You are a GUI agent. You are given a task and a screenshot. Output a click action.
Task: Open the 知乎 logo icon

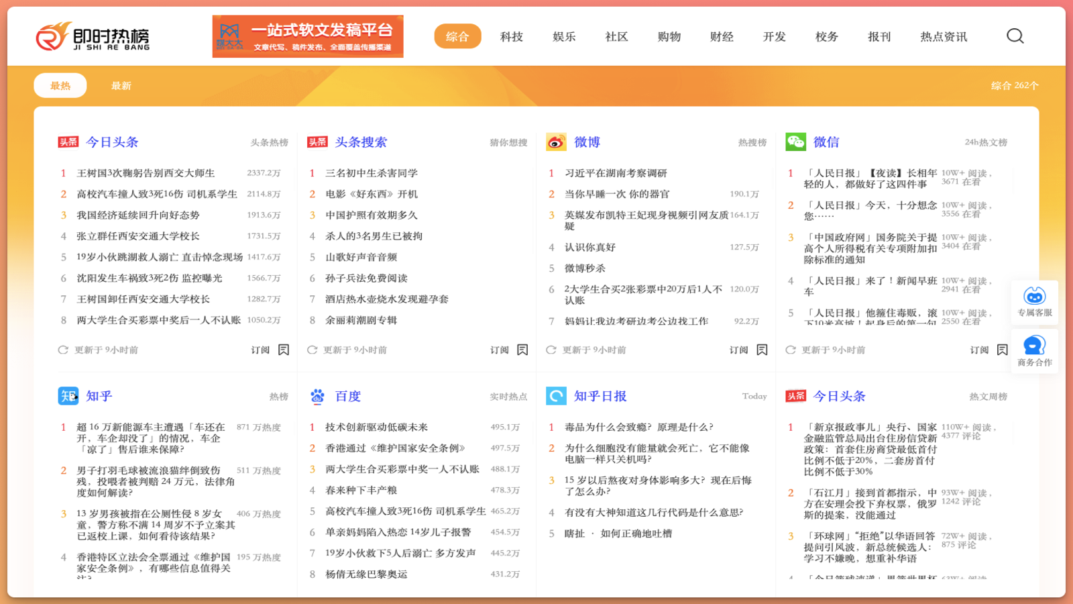[x=68, y=396]
